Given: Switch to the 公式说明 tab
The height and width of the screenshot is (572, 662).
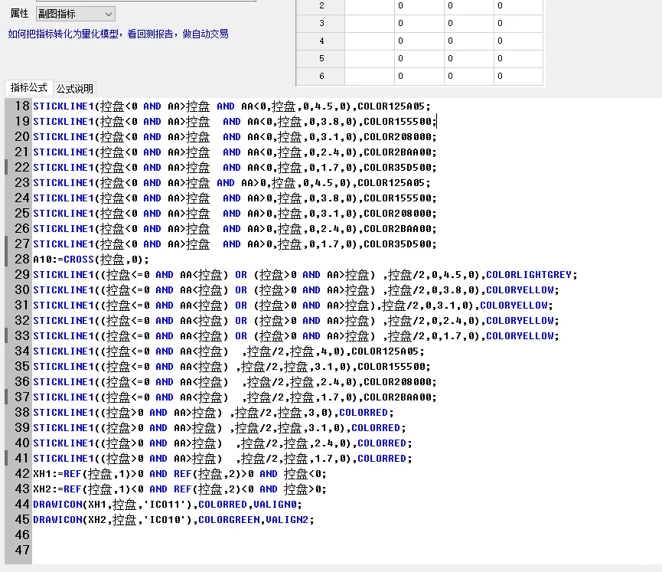Looking at the screenshot, I should [x=75, y=88].
